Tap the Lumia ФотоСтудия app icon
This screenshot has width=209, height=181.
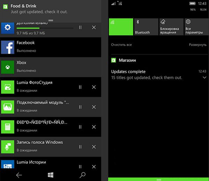(8, 87)
